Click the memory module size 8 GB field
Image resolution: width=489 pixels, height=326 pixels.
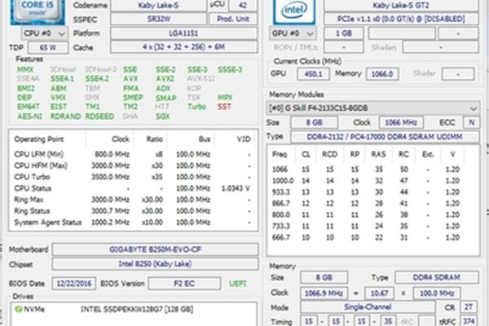(315, 122)
